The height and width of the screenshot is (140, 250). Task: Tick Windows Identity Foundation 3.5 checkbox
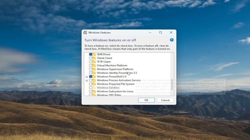pyautogui.click(x=91, y=73)
